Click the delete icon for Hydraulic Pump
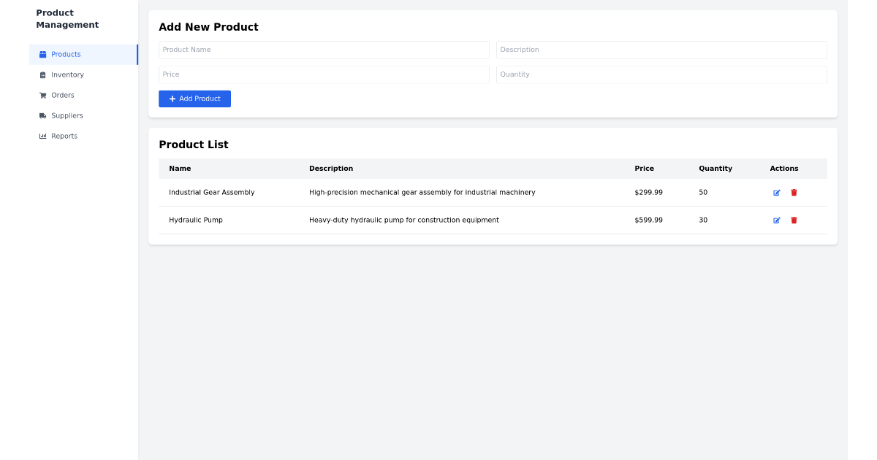Screen dimensions: 877x460 (794, 220)
